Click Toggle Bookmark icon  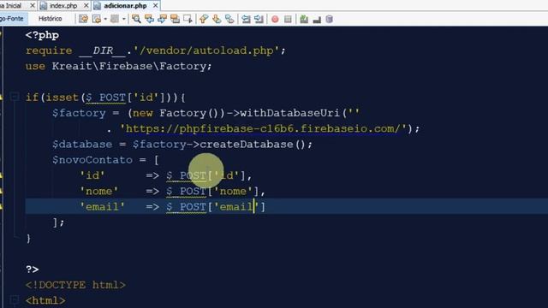point(229,19)
